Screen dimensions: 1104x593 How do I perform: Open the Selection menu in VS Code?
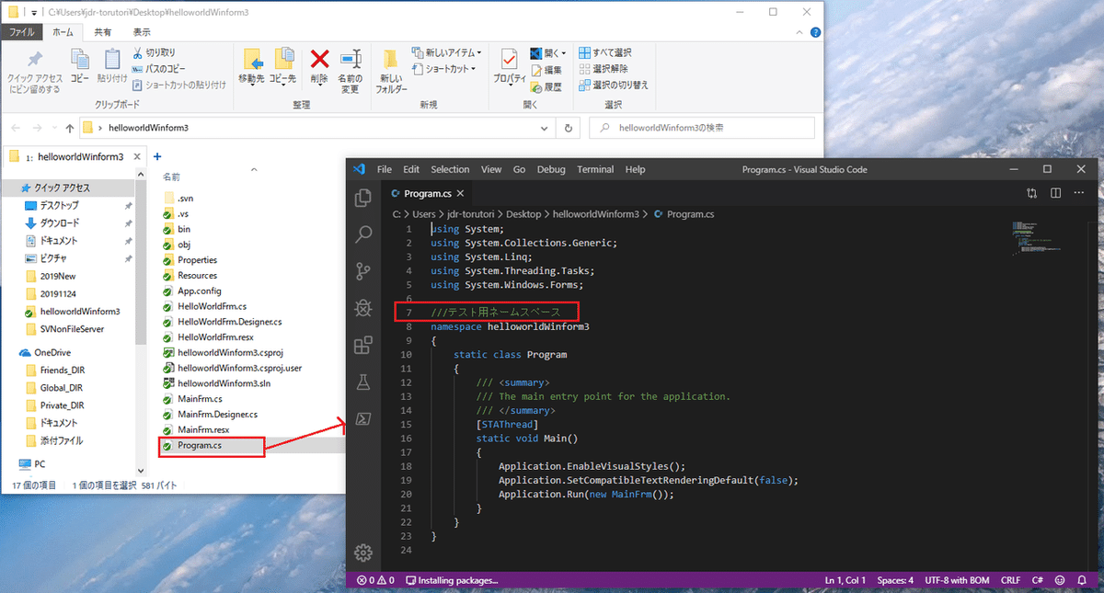pyautogui.click(x=450, y=169)
